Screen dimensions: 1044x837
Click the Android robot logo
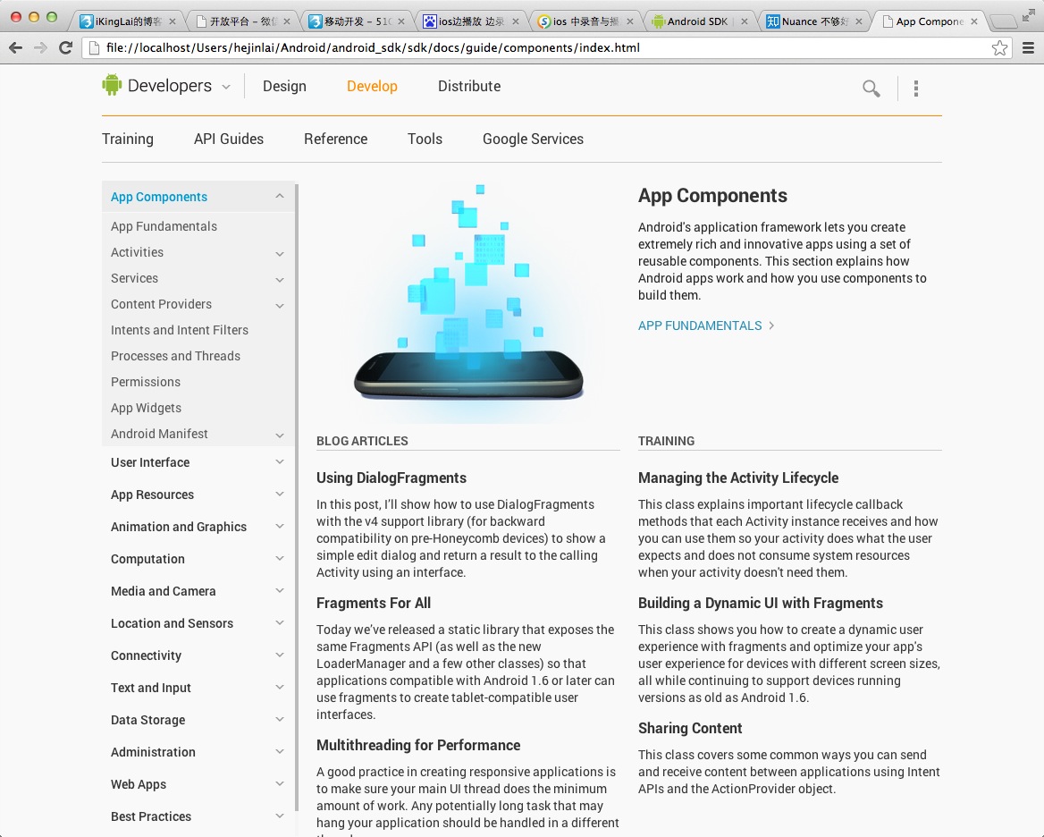112,85
